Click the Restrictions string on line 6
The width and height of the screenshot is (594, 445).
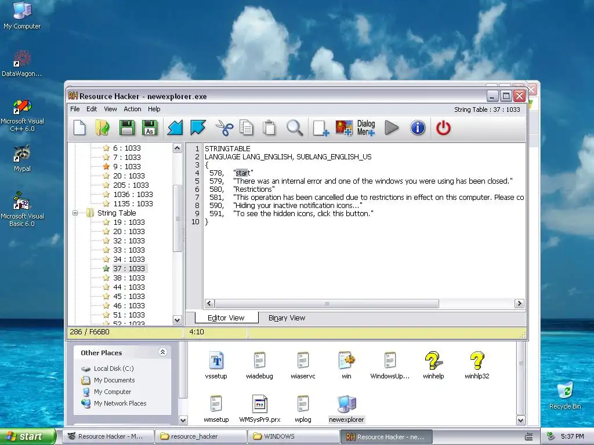pos(254,189)
